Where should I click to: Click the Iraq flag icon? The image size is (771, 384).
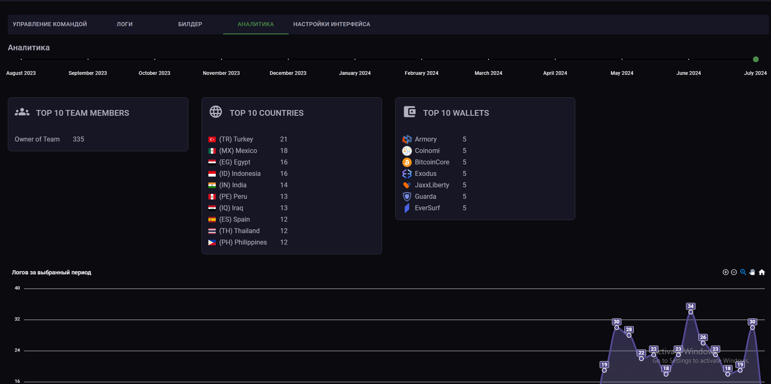point(212,208)
